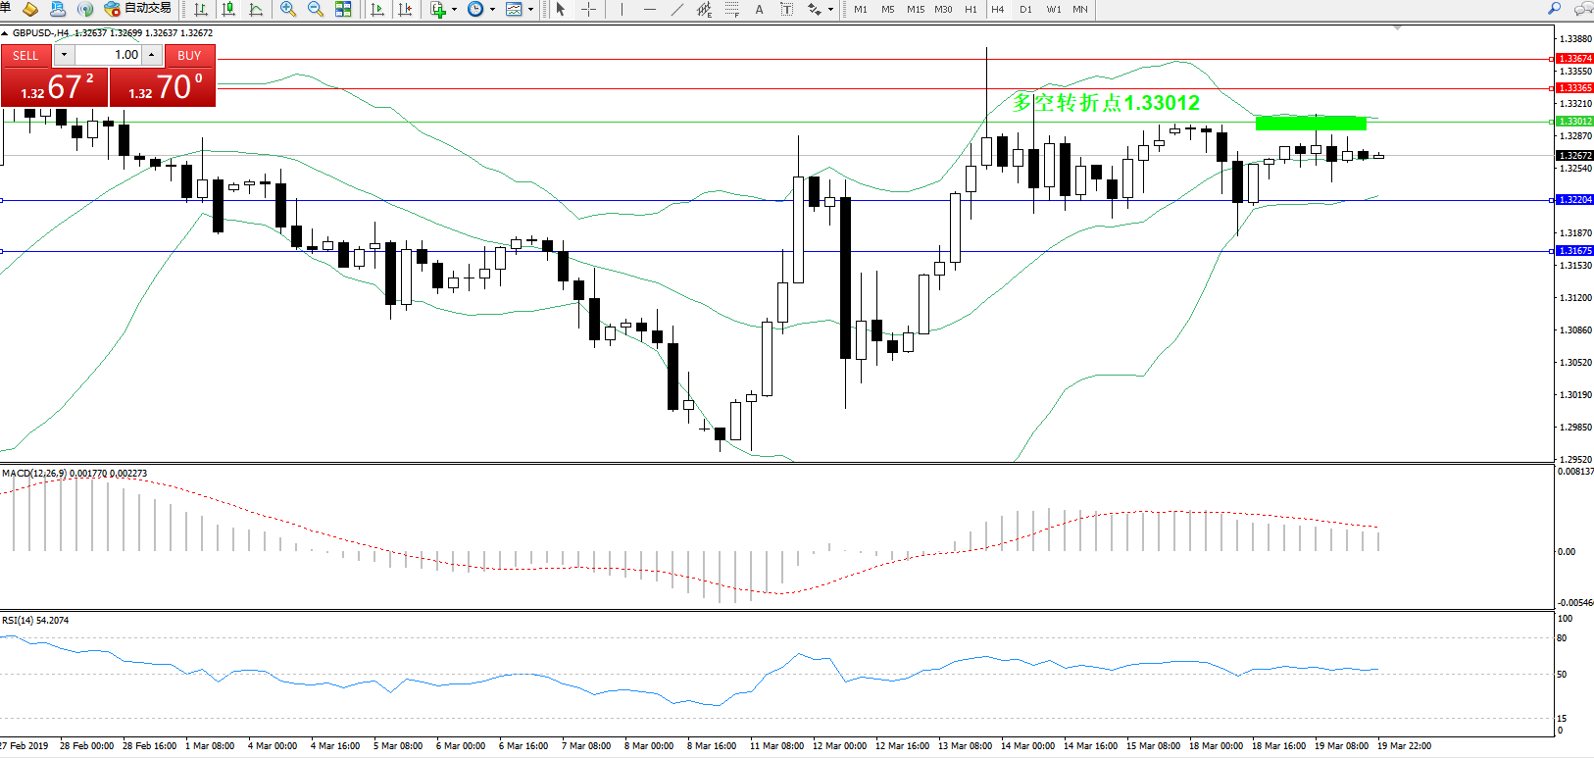Click the red SELL button

click(x=26, y=56)
